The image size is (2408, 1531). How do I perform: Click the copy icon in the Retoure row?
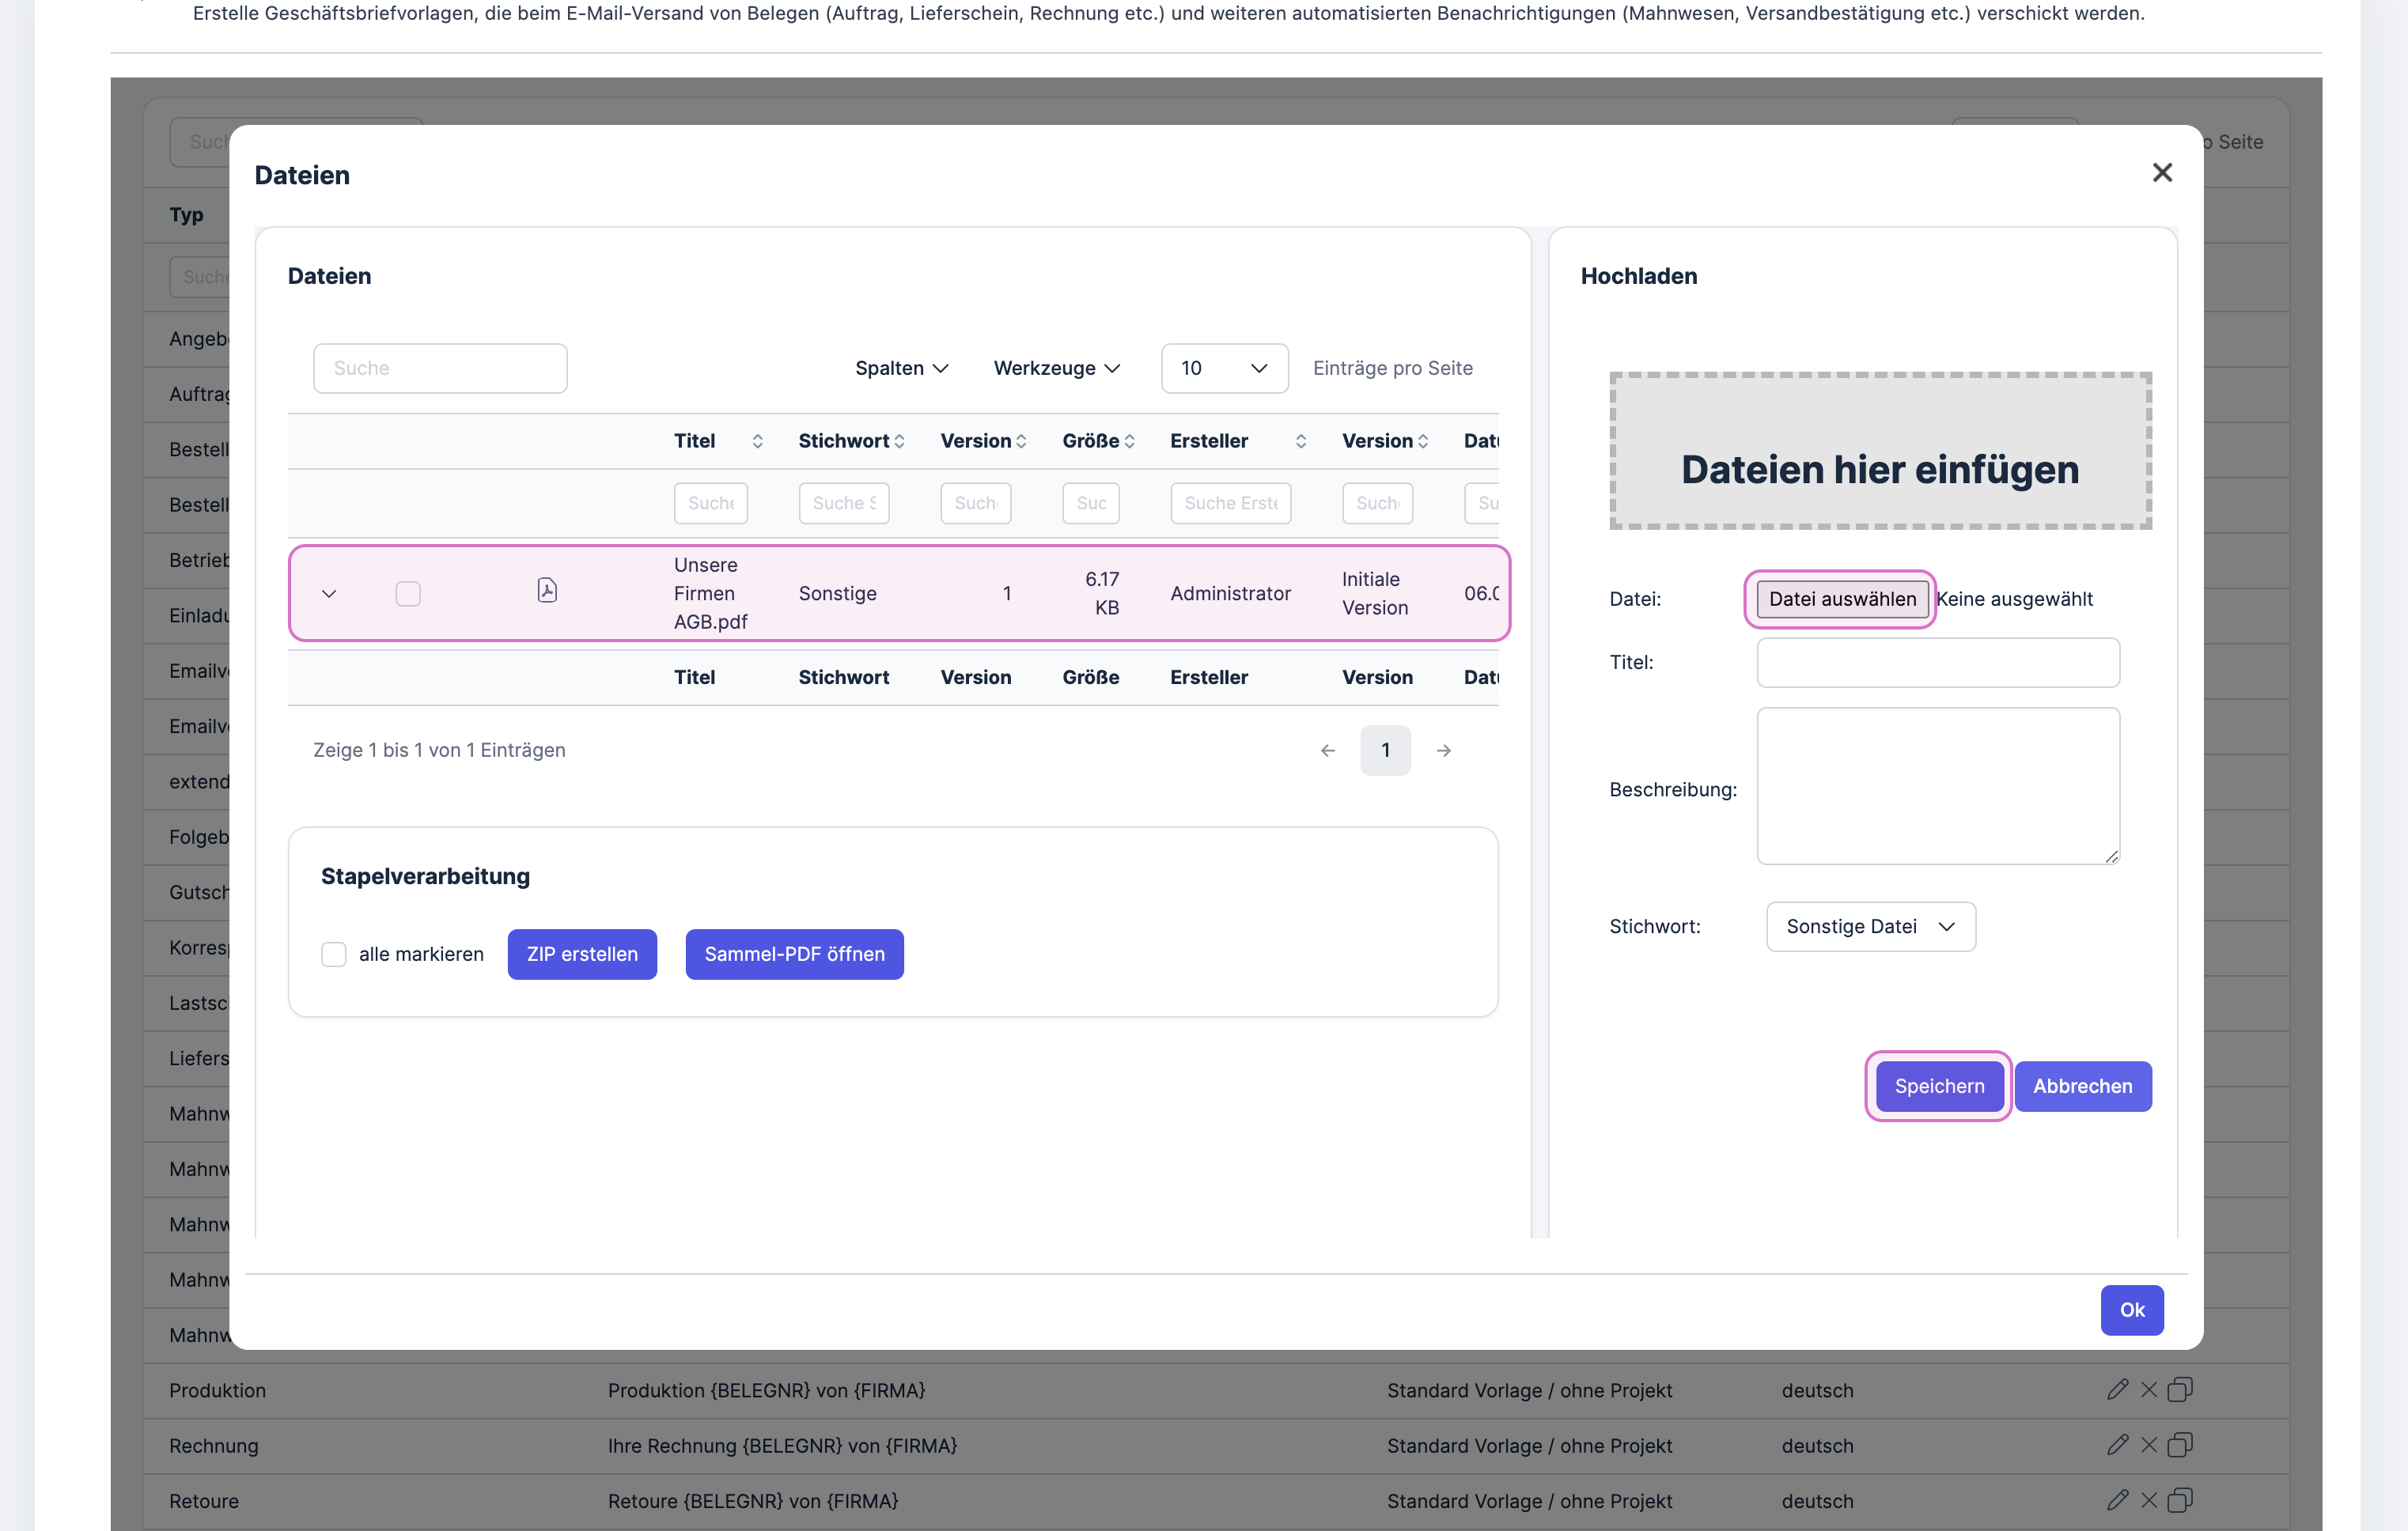[2180, 1500]
